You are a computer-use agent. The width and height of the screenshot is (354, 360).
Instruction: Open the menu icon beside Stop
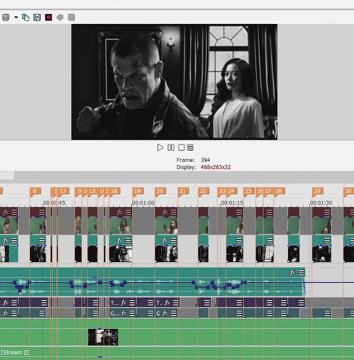(x=190, y=148)
